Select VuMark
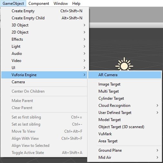 (x=125, y=134)
